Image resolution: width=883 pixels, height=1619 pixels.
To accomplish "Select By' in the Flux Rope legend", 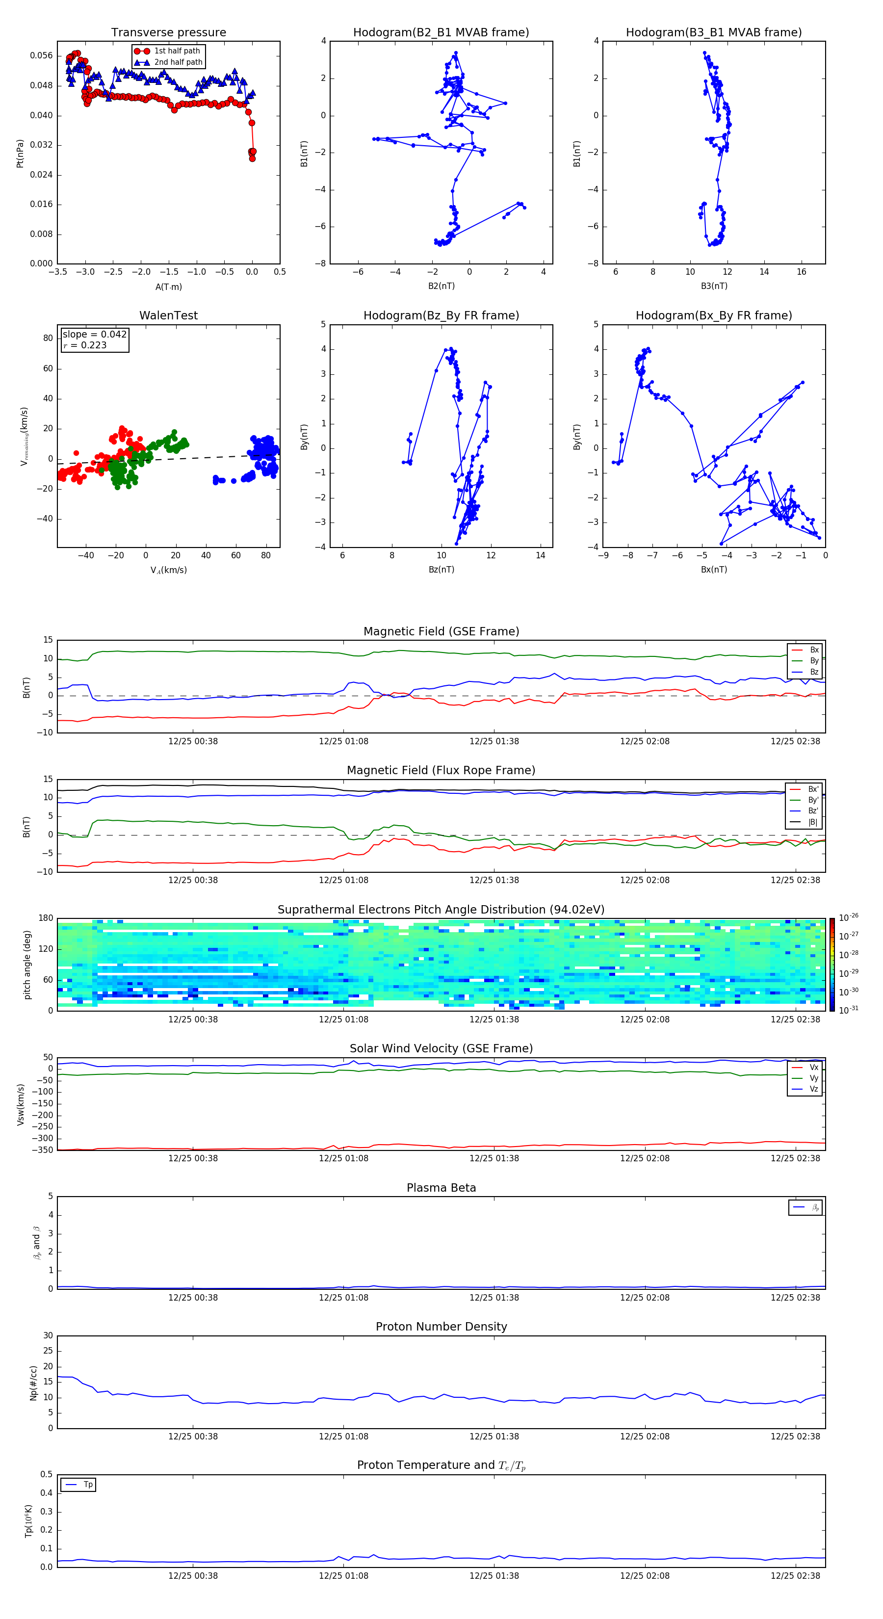I will 805,800.
